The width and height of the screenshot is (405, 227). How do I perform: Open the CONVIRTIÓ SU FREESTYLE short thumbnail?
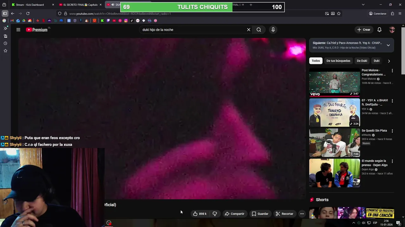pos(380,213)
